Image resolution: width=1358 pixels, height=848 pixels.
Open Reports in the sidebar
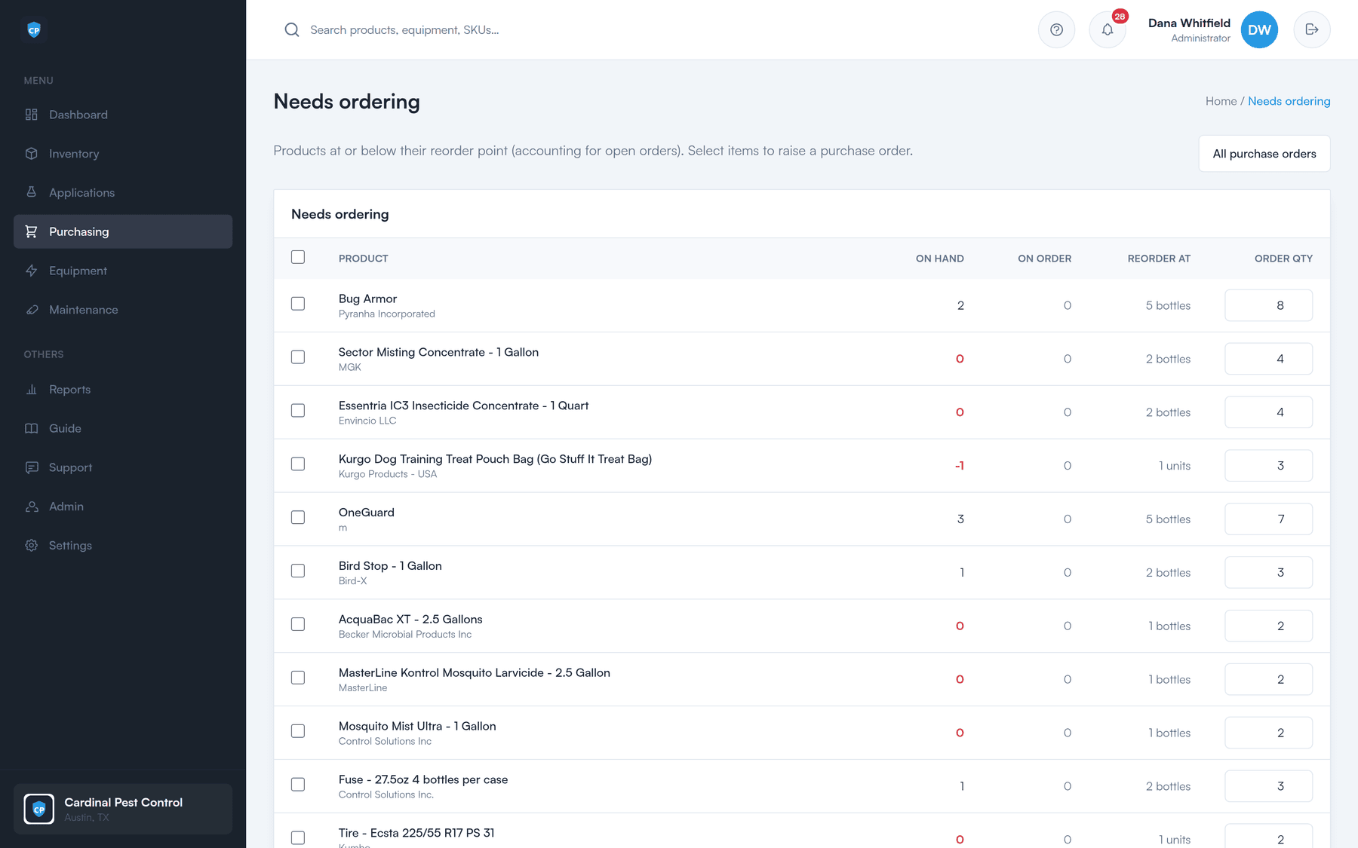point(123,389)
